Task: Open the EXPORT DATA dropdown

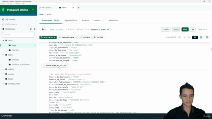Action: 68,37
